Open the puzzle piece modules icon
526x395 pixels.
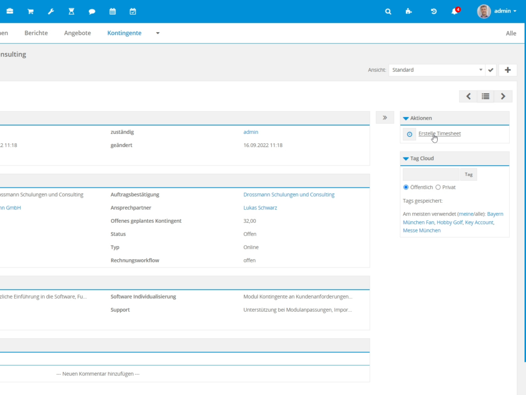pos(409,12)
